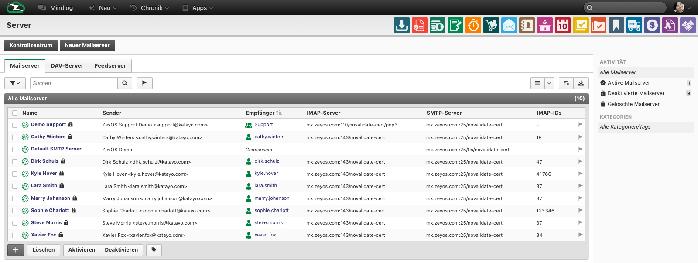Click the tag button in the bottom action bar

click(154, 250)
